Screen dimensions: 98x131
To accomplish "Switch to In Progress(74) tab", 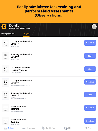I will (x=8, y=34).
